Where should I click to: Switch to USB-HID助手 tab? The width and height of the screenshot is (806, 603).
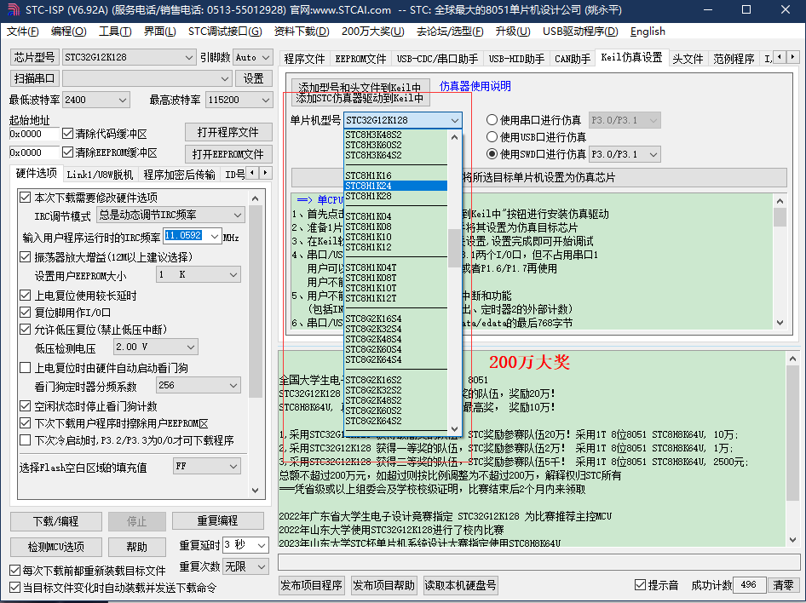point(516,59)
